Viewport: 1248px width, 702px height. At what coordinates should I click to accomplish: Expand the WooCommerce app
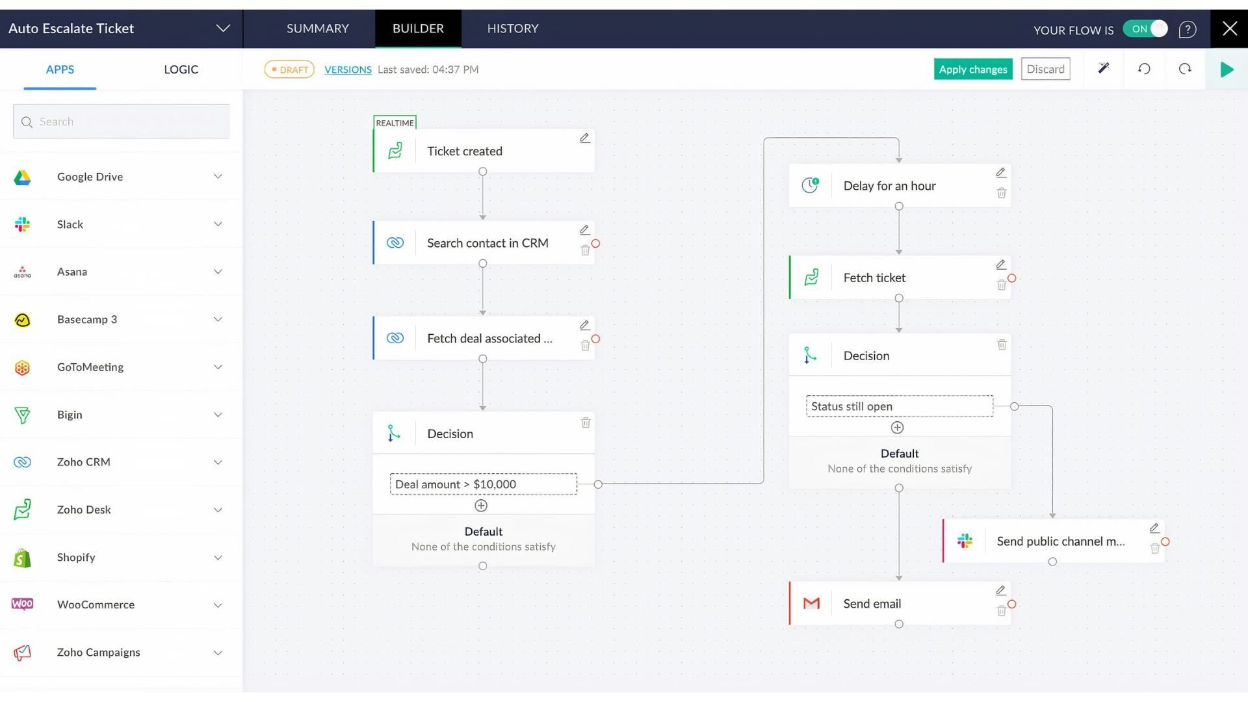(x=218, y=605)
